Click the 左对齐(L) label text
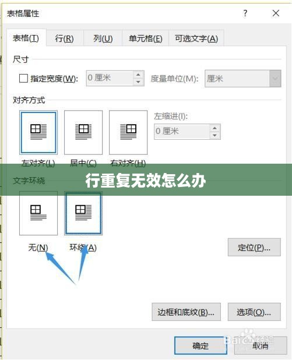The height and width of the screenshot is (360, 292). click(x=38, y=163)
